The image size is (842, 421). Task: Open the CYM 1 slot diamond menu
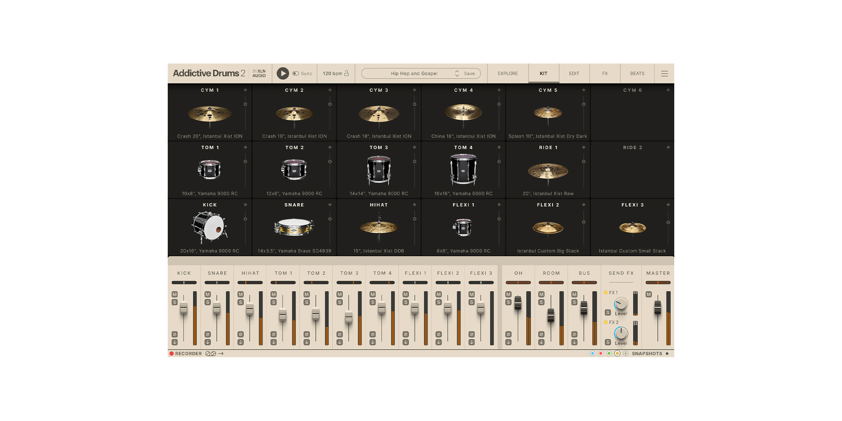245,90
